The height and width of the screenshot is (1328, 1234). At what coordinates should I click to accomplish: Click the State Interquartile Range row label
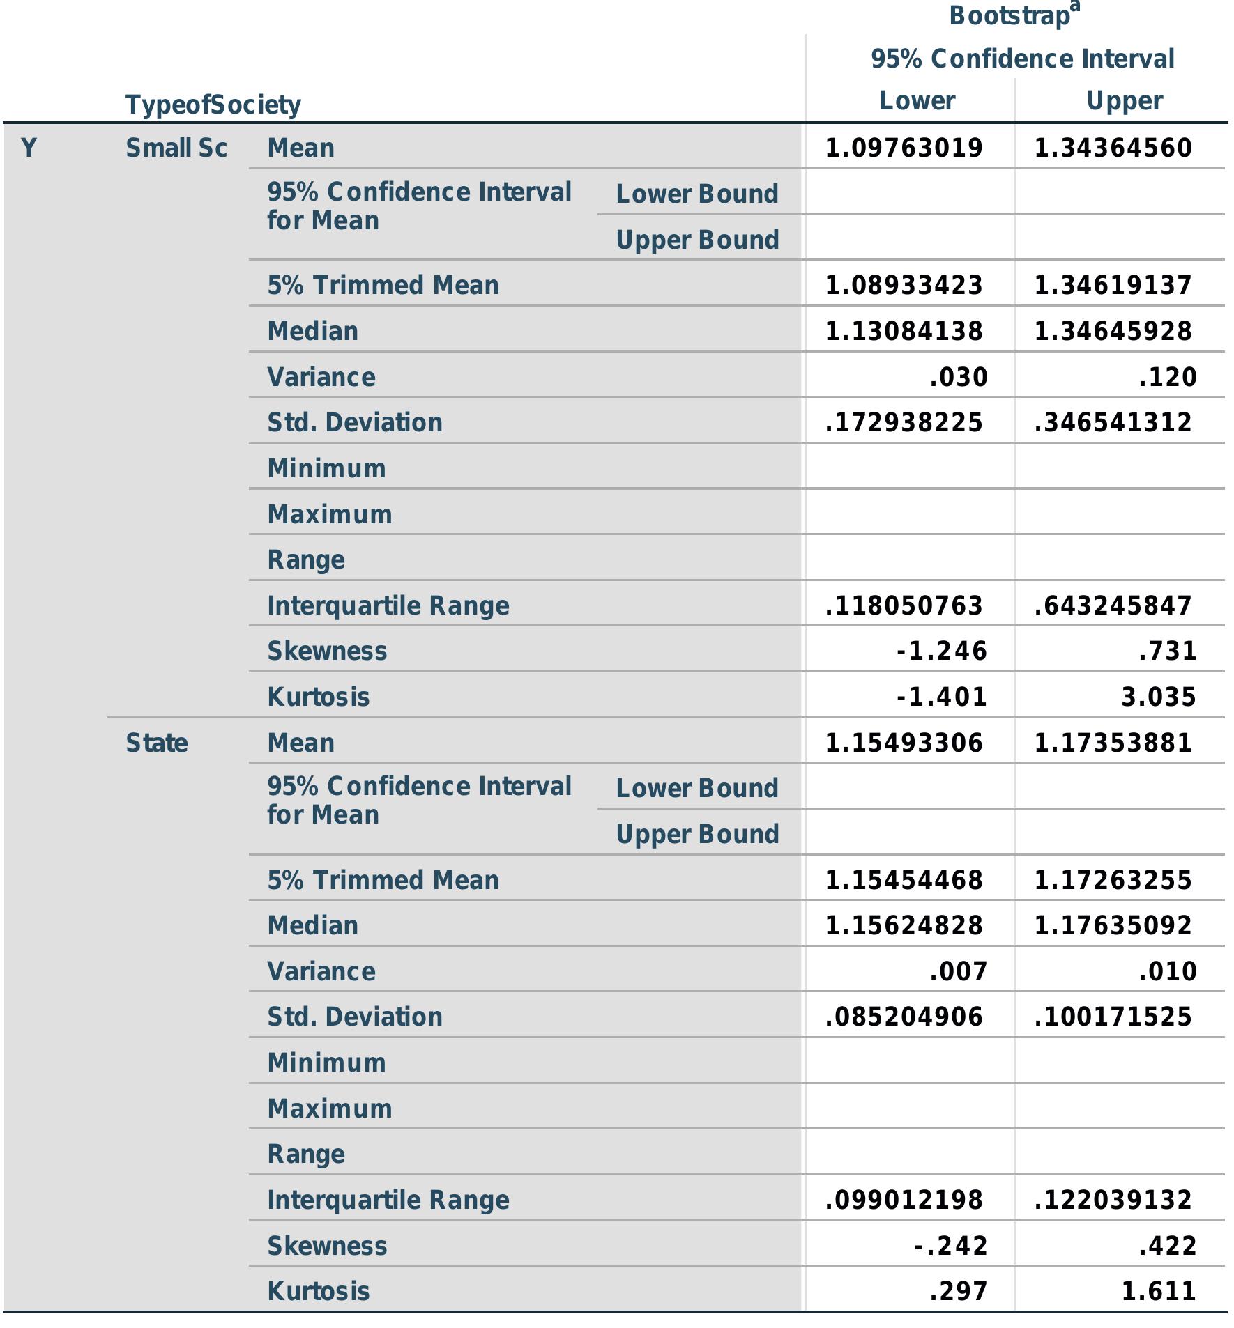click(x=388, y=1200)
